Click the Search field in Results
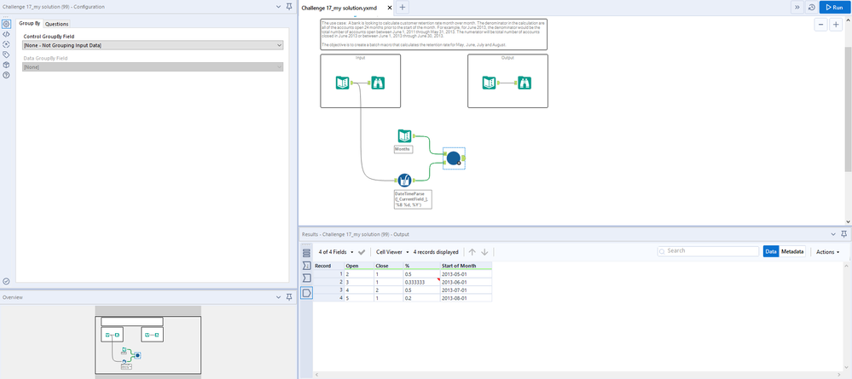 (x=708, y=251)
